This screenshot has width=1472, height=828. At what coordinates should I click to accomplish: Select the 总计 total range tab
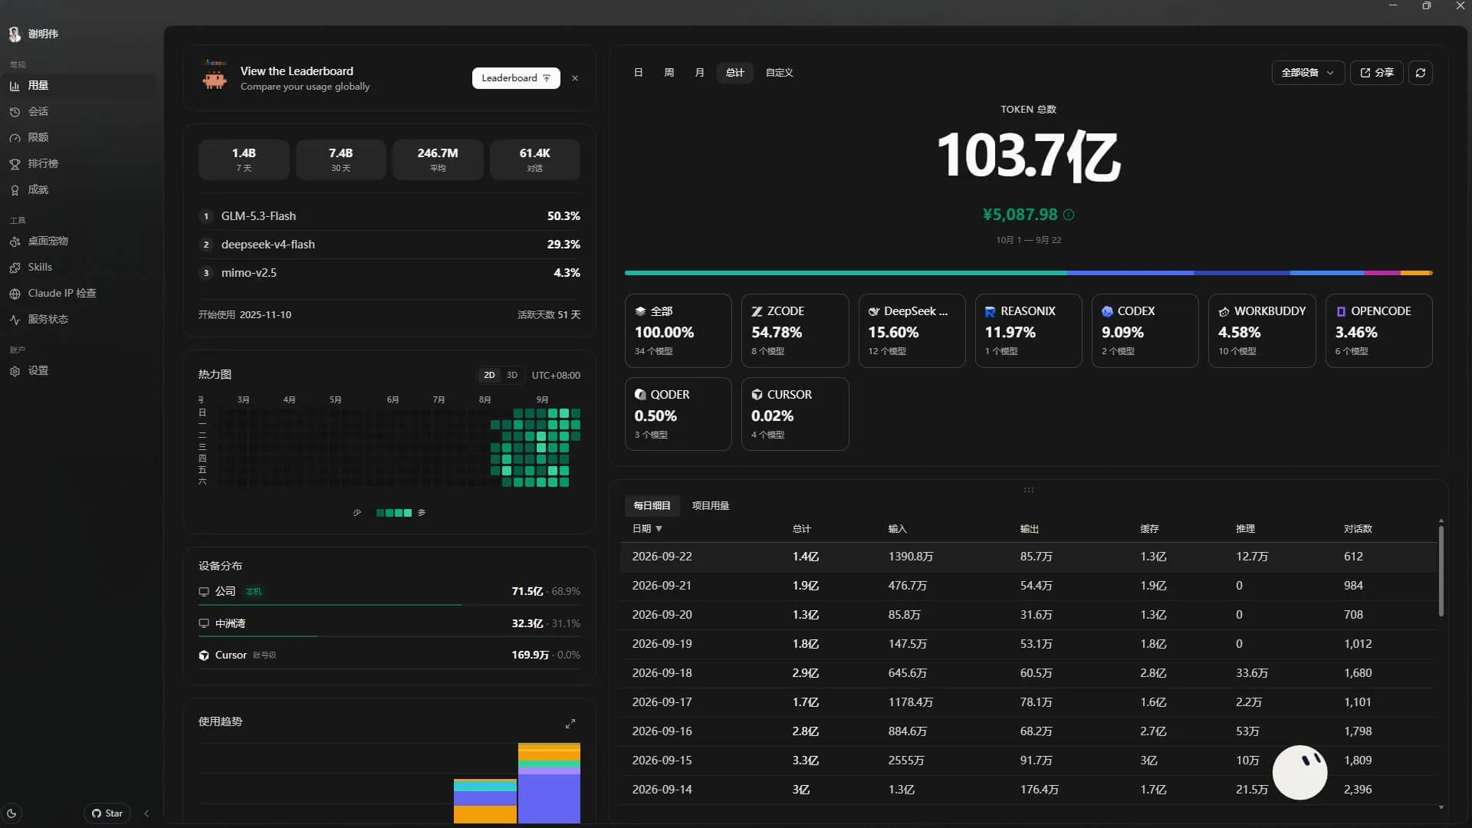pos(734,73)
